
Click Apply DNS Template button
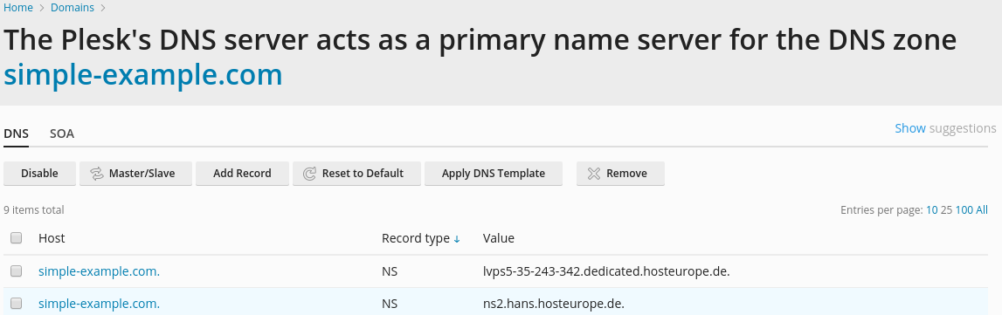(494, 174)
